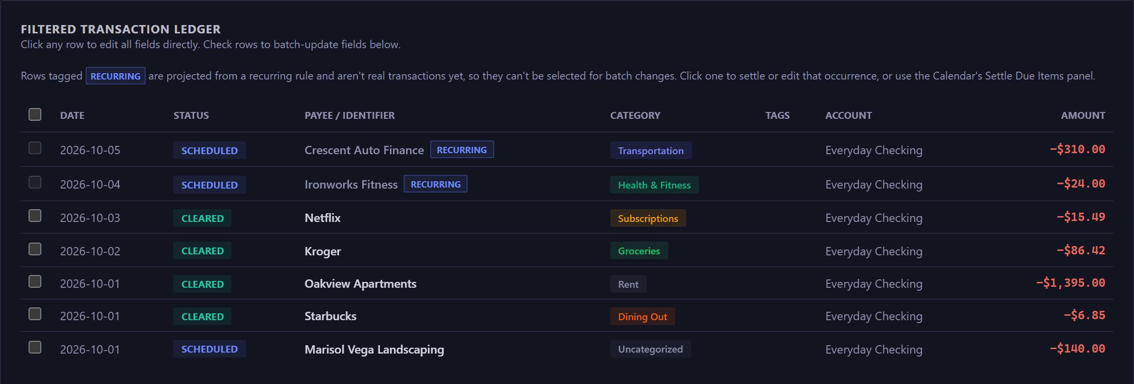Click the RECURRING badge beside Ironworks Fitness

pos(436,184)
